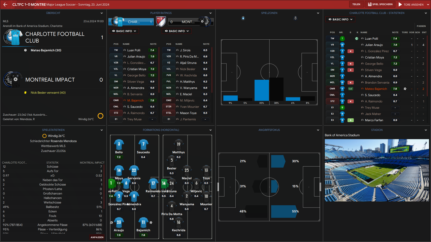Click the sun icon in Spielstatistiken panel
The height and width of the screenshot is (242, 431).
[44, 136]
